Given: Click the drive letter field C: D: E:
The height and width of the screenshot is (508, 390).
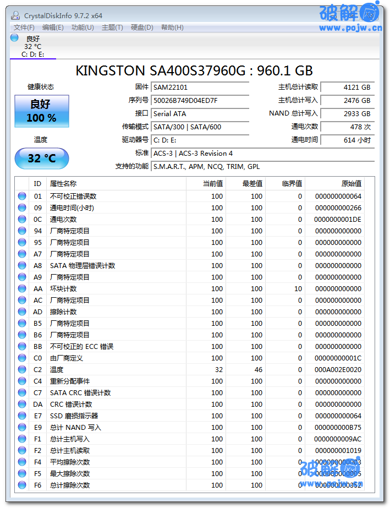Looking at the screenshot, I should pyautogui.click(x=200, y=140).
